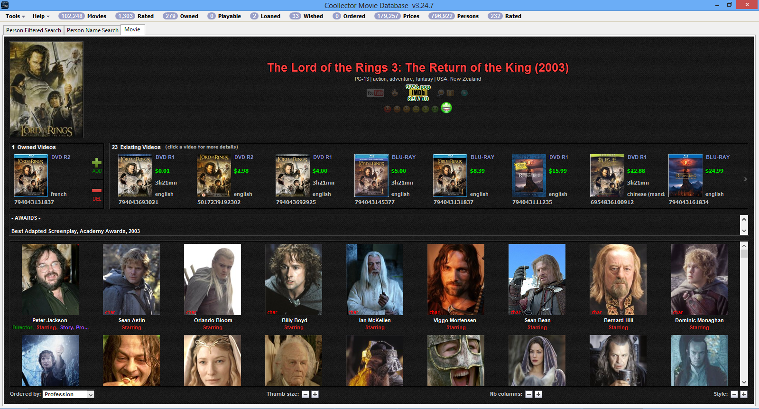This screenshot has width=759, height=409.
Task: Click the Dominic Monaghan name link
Action: tap(699, 320)
